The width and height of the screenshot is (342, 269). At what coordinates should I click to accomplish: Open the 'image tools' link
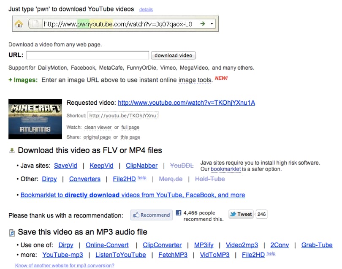195,80
